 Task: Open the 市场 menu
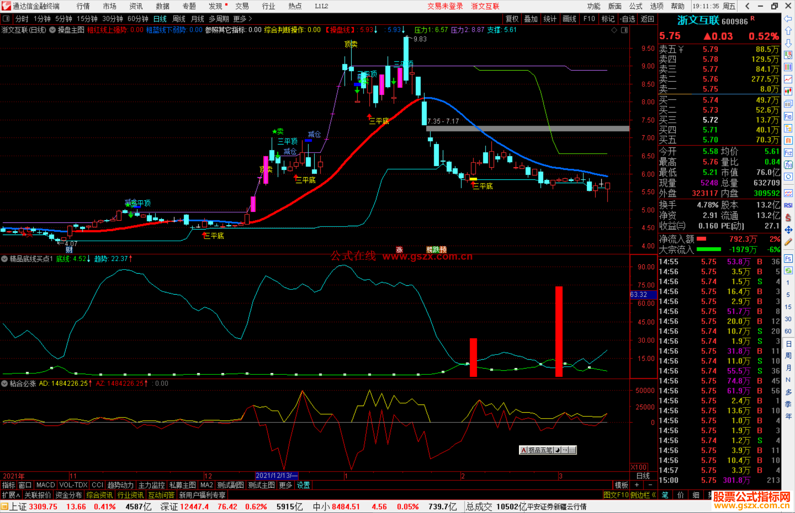coord(109,6)
